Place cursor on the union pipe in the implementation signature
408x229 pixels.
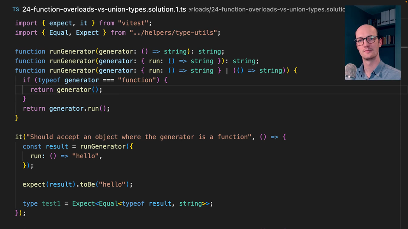pyautogui.click(x=227, y=71)
